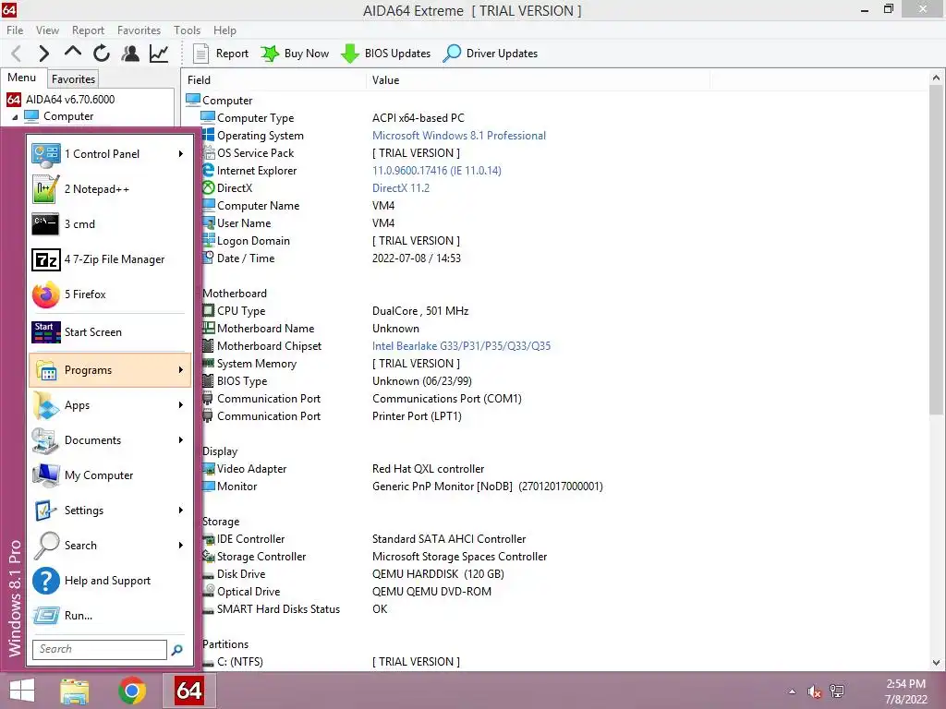Collapse the Computer tree node triangle
The width and height of the screenshot is (946, 709).
pos(15,117)
